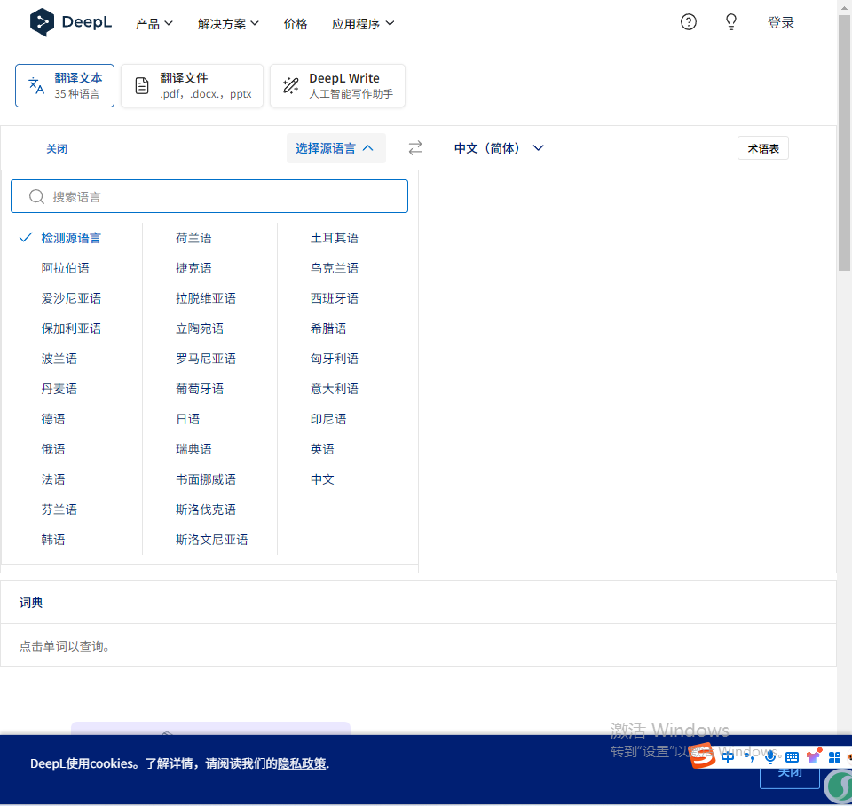Choose 中文 as source language
The image size is (852, 806).
tap(322, 478)
